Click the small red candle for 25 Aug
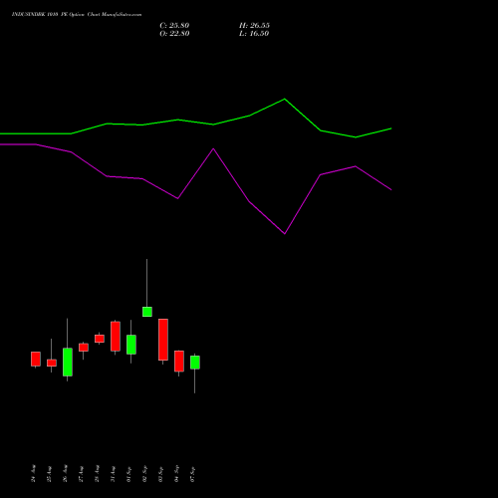The height and width of the screenshot is (498, 498). [x=52, y=363]
